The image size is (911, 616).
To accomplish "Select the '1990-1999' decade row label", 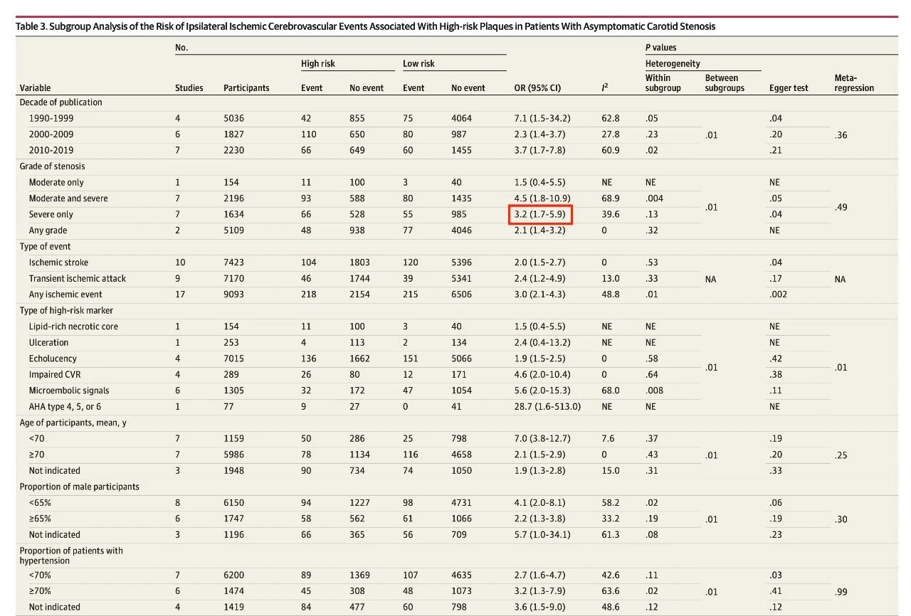I will point(51,118).
